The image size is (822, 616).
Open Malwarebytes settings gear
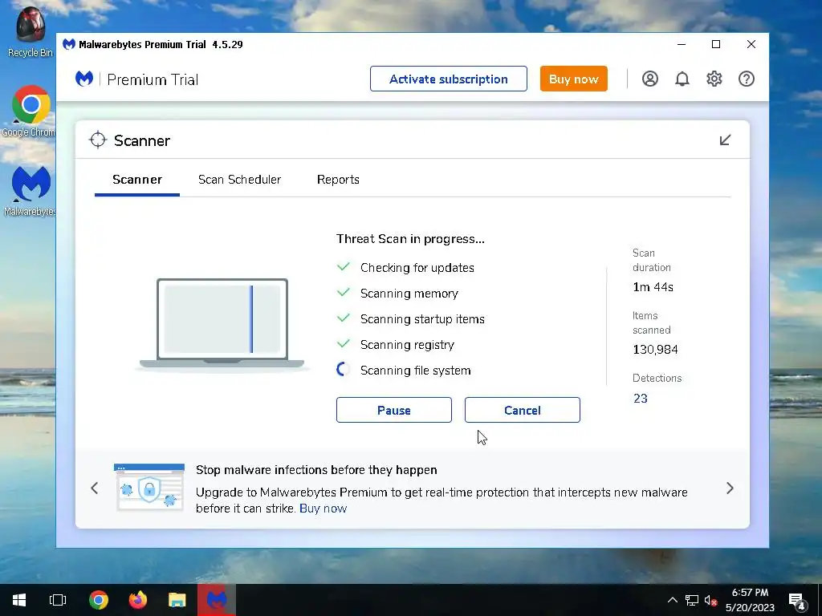click(714, 79)
